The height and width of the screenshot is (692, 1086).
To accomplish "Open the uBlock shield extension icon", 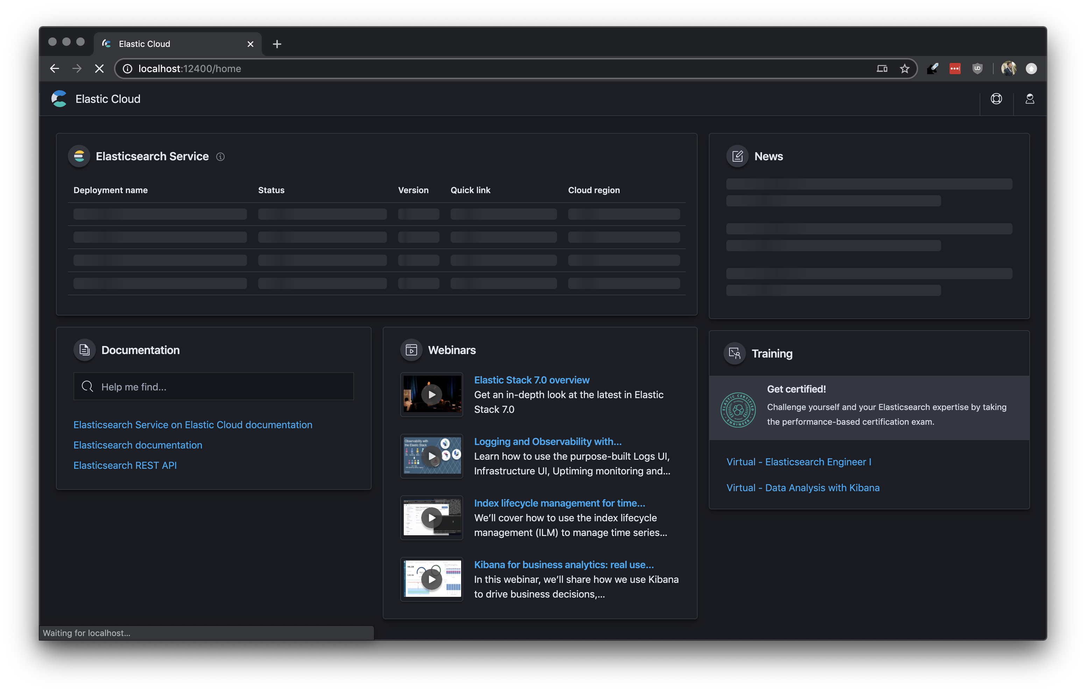I will [977, 69].
